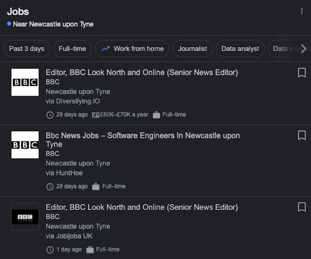Click via Diversifying.IO source text

point(72,101)
